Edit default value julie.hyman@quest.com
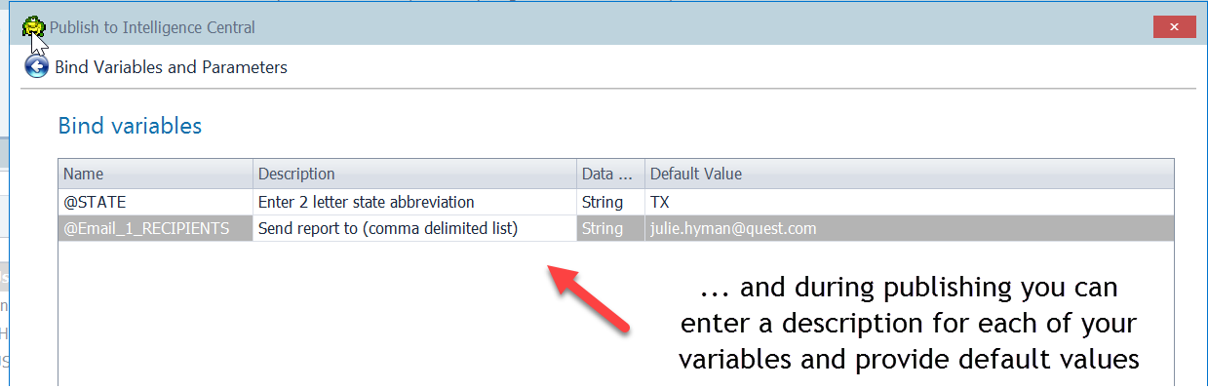 [909, 228]
